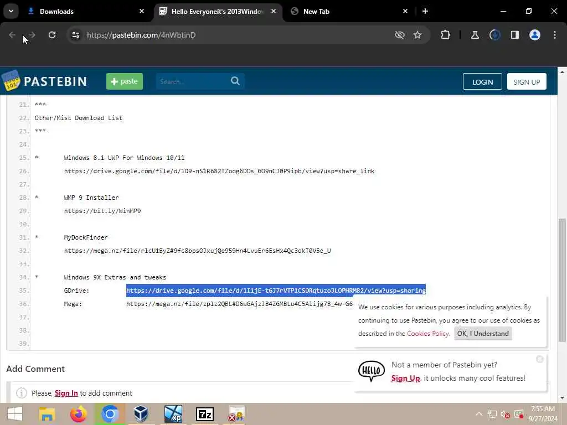Image resolution: width=567 pixels, height=425 pixels.
Task: Click Sign Up link in member popup
Action: pos(405,378)
